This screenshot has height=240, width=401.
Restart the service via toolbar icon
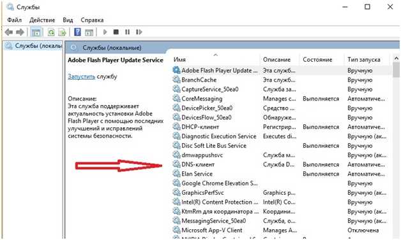(139, 32)
